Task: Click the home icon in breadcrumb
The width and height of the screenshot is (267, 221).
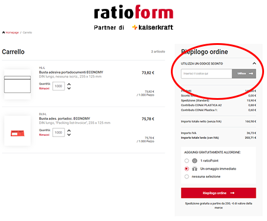Action: tap(4, 32)
